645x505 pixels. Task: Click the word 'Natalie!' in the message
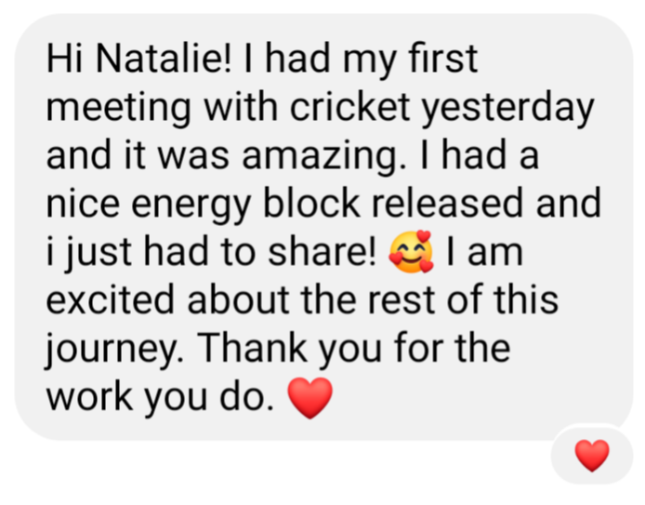point(164,58)
